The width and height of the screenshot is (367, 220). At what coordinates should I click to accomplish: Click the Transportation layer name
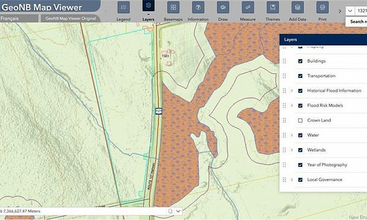point(321,76)
